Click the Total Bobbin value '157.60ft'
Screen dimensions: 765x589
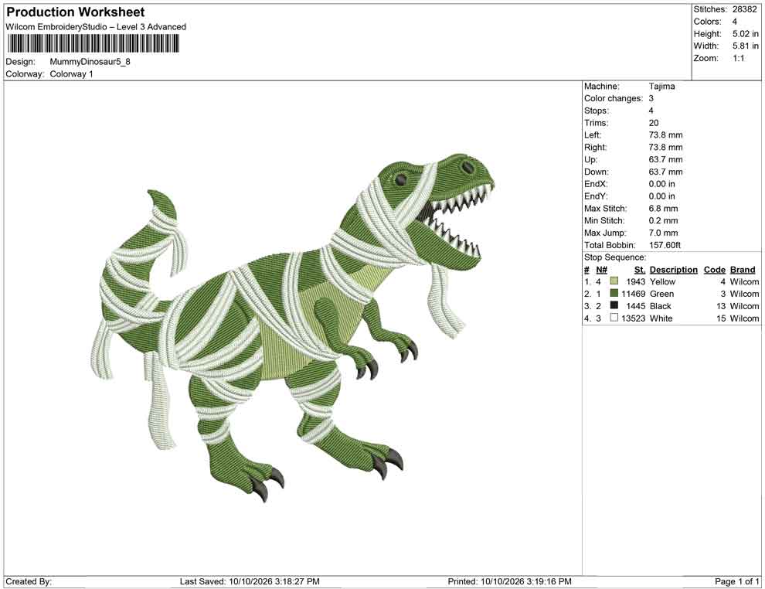[665, 245]
